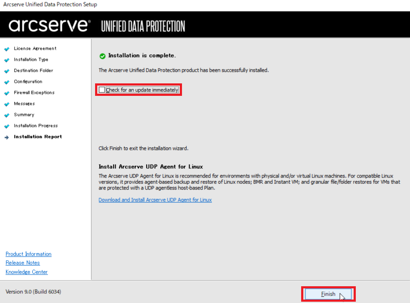Select the License Agreement step label
410x303 pixels.
click(35, 48)
